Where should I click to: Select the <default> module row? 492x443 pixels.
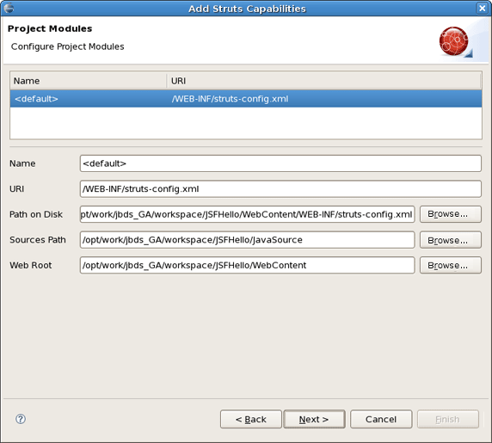[x=246, y=99]
